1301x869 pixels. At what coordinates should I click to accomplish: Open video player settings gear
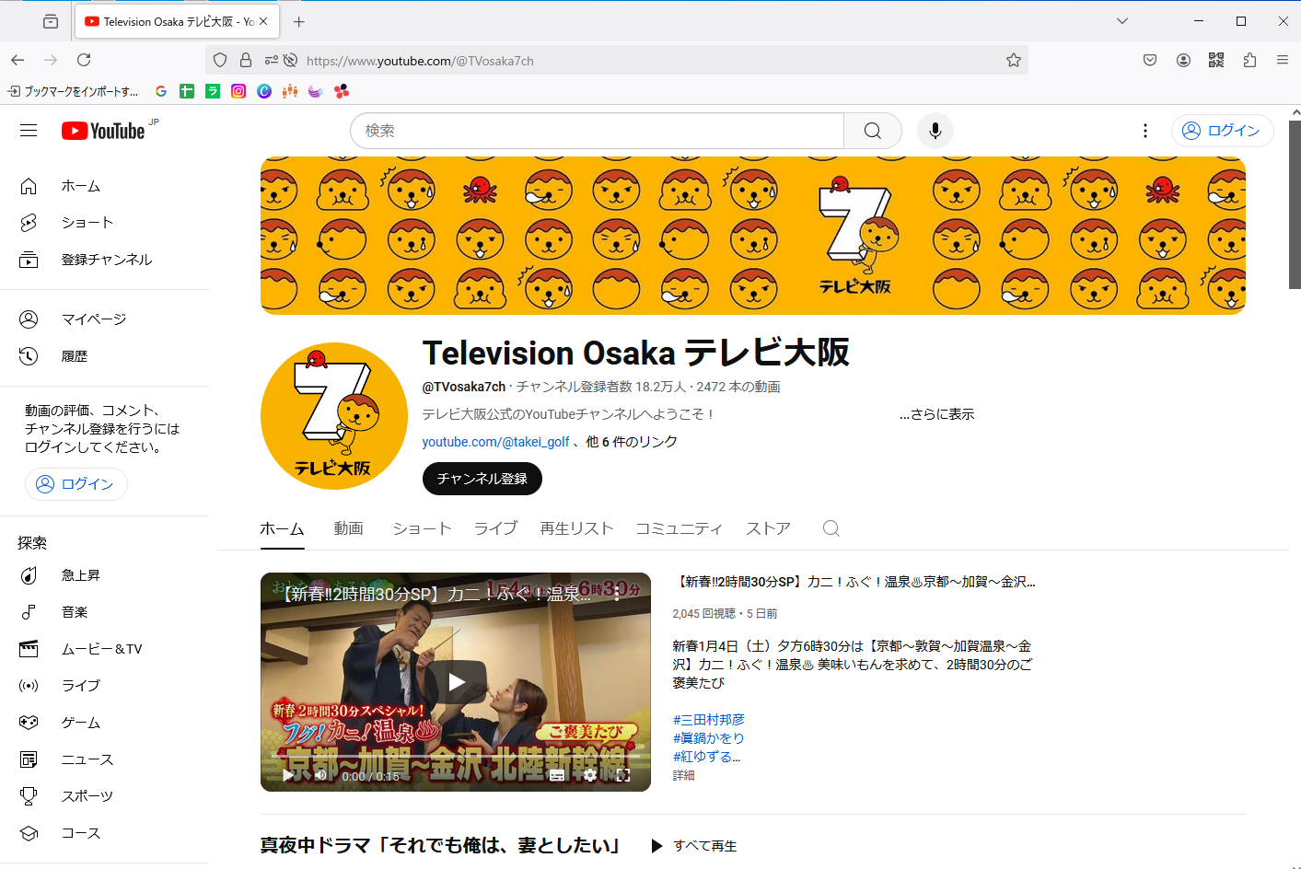(x=590, y=775)
